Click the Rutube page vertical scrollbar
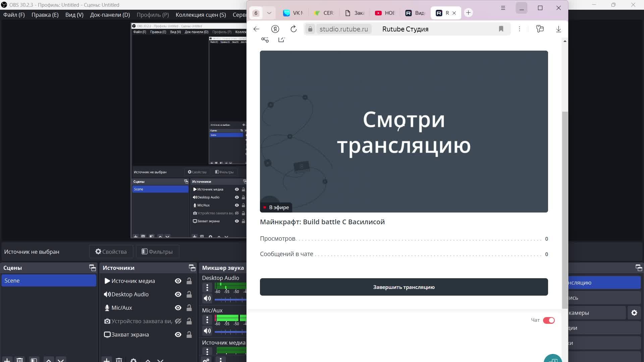This screenshot has height=362, width=644. tap(565, 210)
